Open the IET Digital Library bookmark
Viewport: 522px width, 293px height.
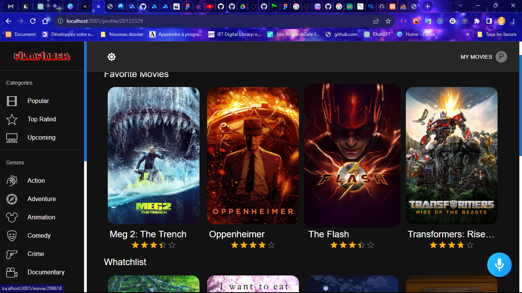(235, 34)
